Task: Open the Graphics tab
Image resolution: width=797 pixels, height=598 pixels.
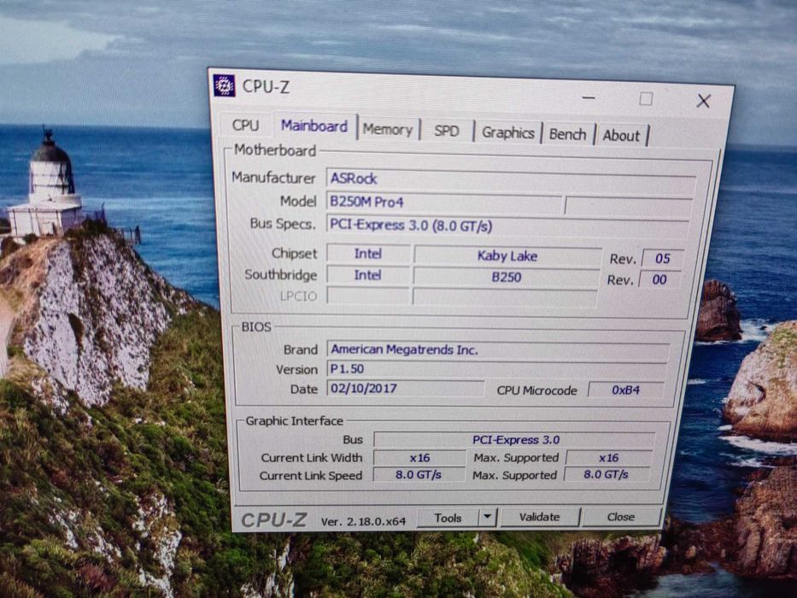Action: coord(507,132)
